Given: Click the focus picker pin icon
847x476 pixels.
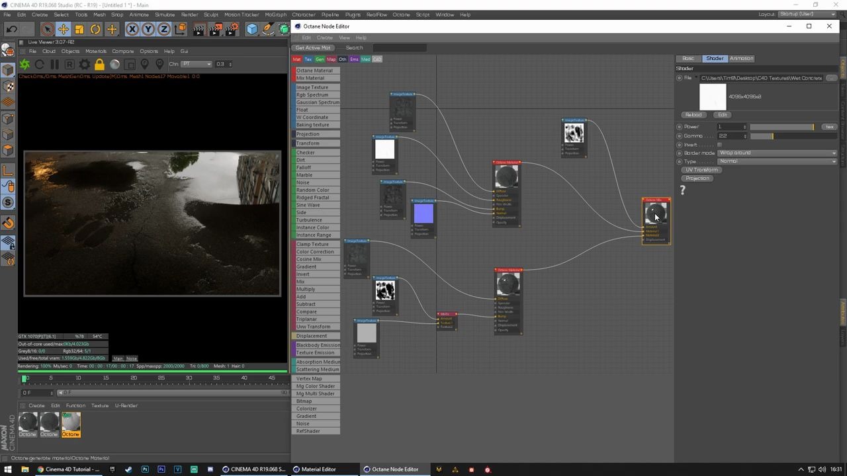Looking at the screenshot, I should pyautogui.click(x=144, y=63).
